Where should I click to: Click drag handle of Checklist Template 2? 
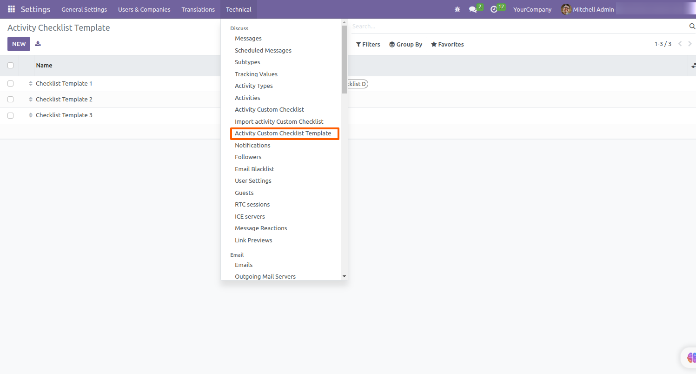(31, 100)
